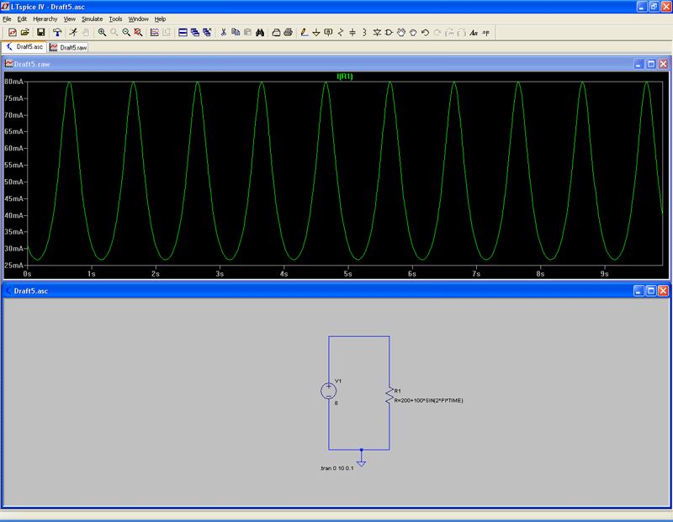Click the R1 resistor value expression
The width and height of the screenshot is (673, 522).
[428, 400]
